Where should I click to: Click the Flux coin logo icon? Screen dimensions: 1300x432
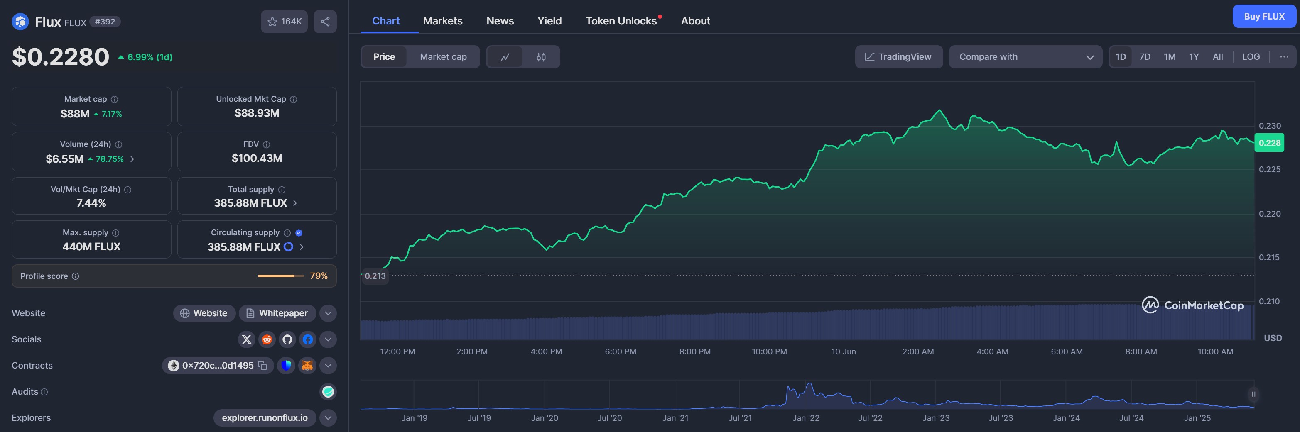point(20,22)
